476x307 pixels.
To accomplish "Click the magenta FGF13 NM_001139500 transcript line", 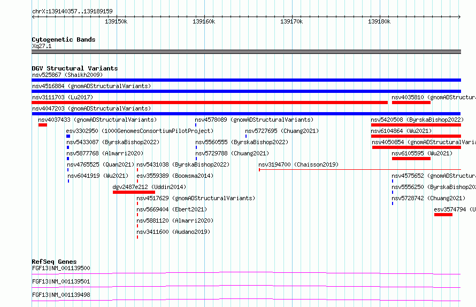I will 246,273.
